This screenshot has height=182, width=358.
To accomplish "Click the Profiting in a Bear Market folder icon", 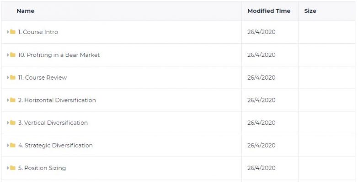I will tap(13, 55).
